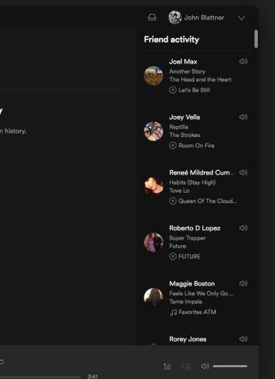Open the FUTURE album link
275x379 pixels.
189,257
